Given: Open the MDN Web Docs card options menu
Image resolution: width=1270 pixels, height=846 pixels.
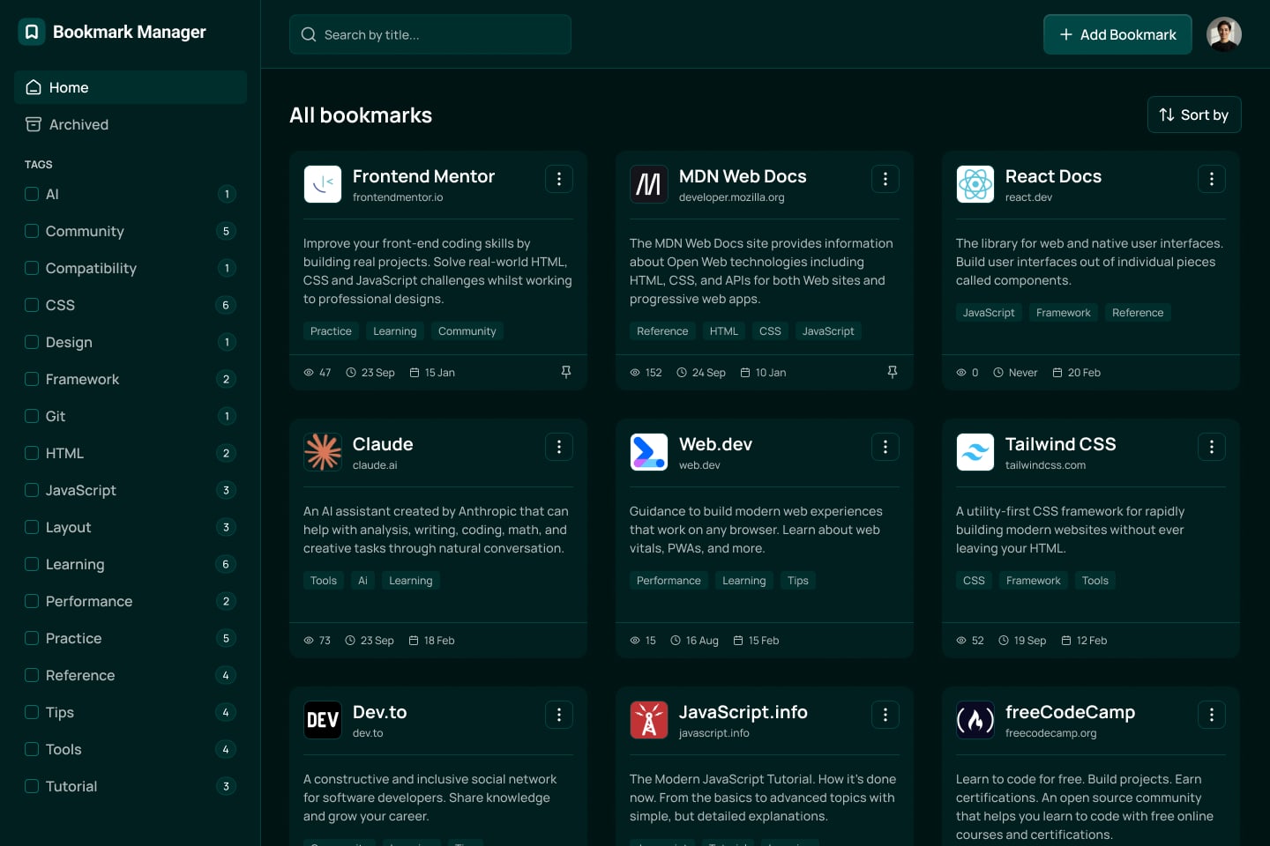Looking at the screenshot, I should (x=885, y=179).
